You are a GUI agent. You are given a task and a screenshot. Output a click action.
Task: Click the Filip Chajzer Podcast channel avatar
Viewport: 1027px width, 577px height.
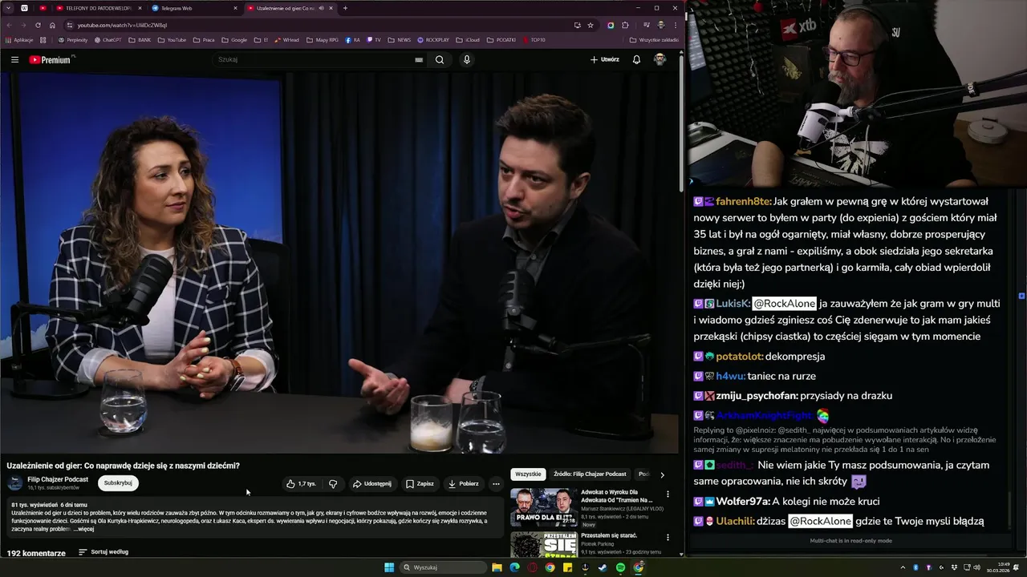(15, 482)
